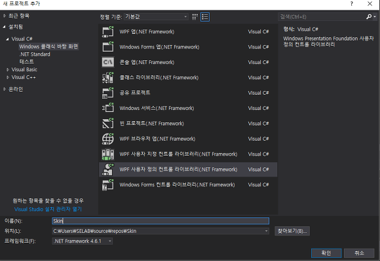Image resolution: width=380 pixels, height=261 pixels.
Task: Click the 취소 cancel button
Action: point(359,253)
